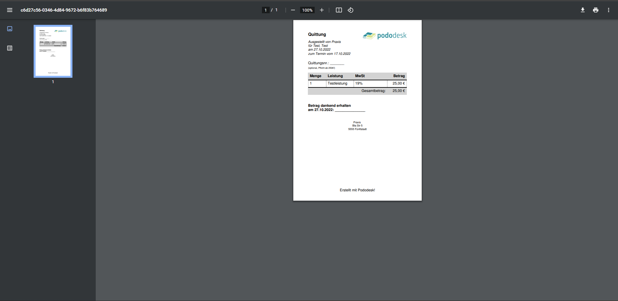Image resolution: width=618 pixels, height=301 pixels.
Task: Rotate the document counterclockwise
Action: pyautogui.click(x=351, y=10)
